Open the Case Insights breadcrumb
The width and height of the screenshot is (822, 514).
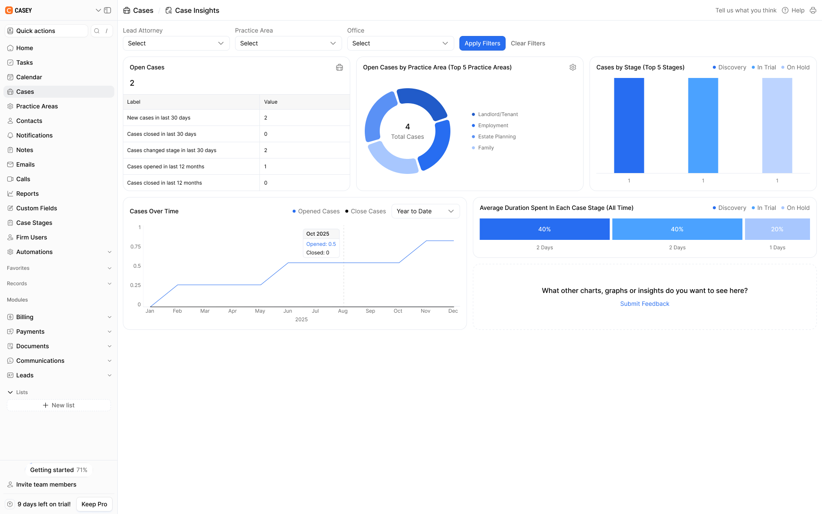[x=192, y=10]
